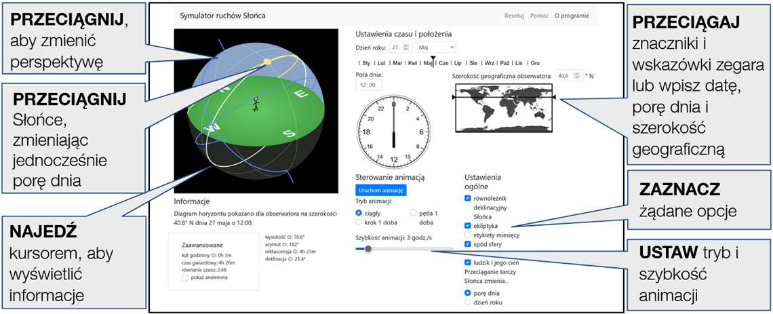773x314 pixels.
Task: Click Kwi on the month timeline
Action: (x=413, y=63)
